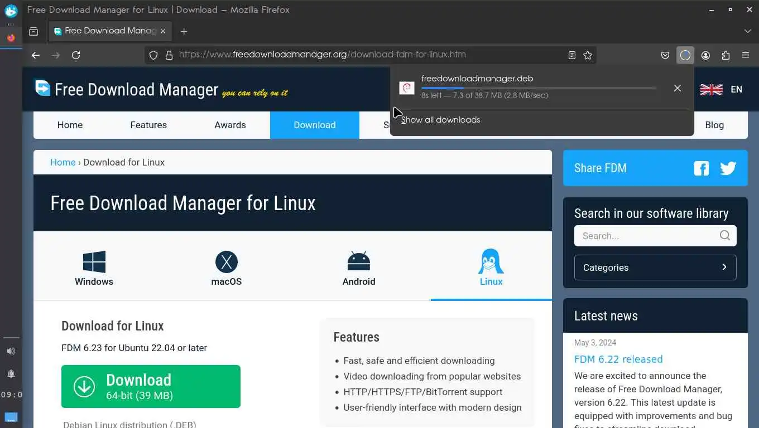Open the notifications bell in panel
This screenshot has width=759, height=428.
[x=11, y=373]
